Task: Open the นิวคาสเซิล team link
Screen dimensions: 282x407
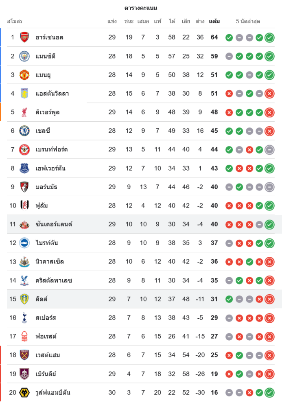Action: 50,262
